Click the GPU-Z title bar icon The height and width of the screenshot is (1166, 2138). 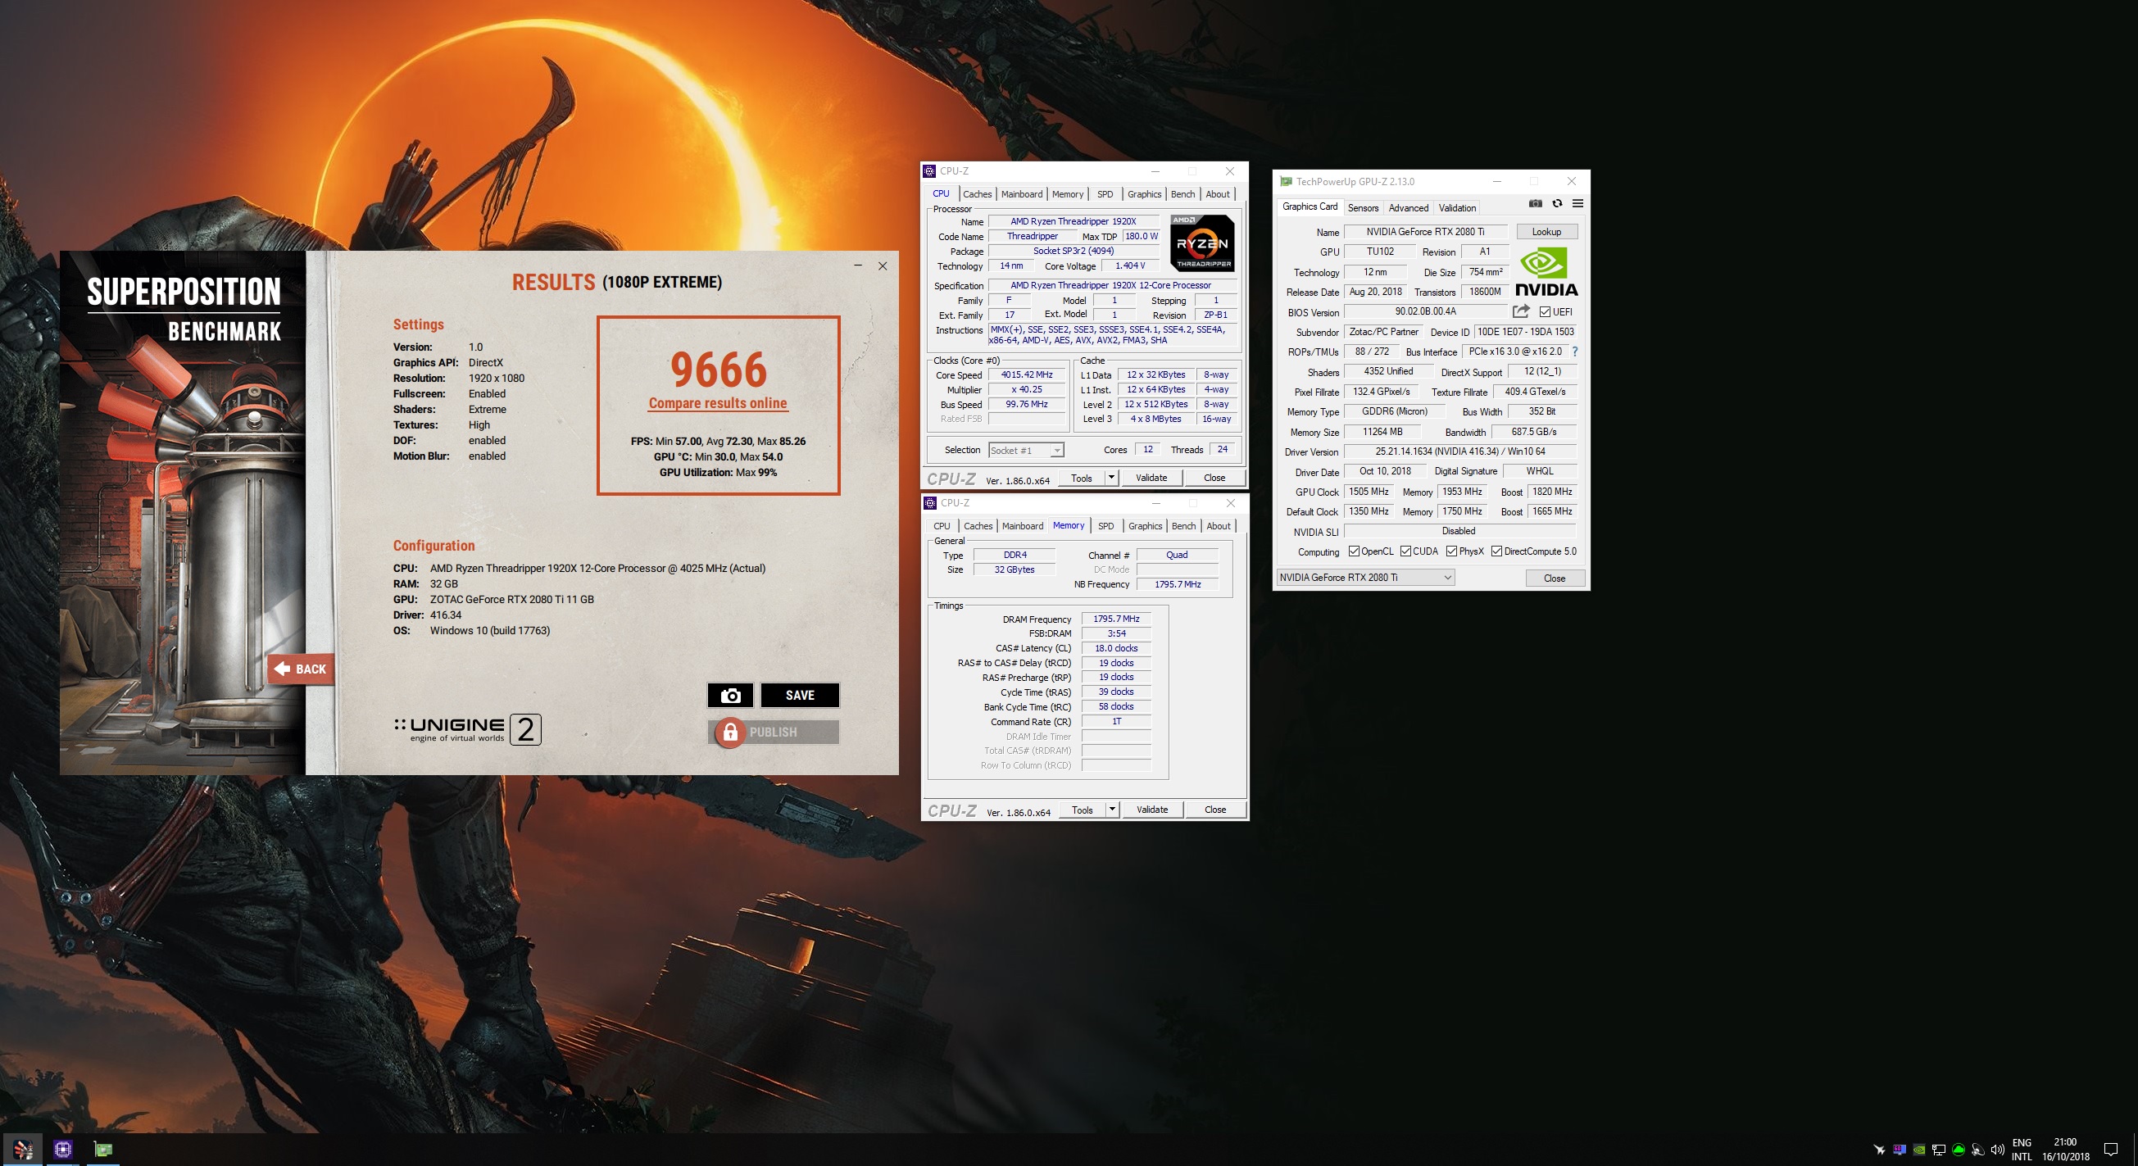click(x=1287, y=181)
